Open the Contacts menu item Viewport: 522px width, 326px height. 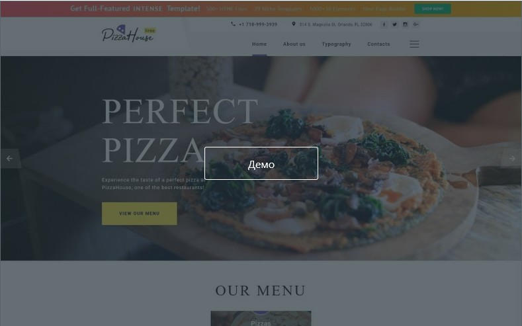pyautogui.click(x=378, y=44)
